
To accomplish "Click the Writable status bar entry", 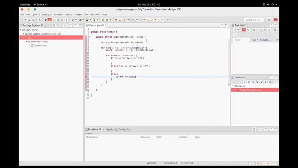I will (151, 163).
